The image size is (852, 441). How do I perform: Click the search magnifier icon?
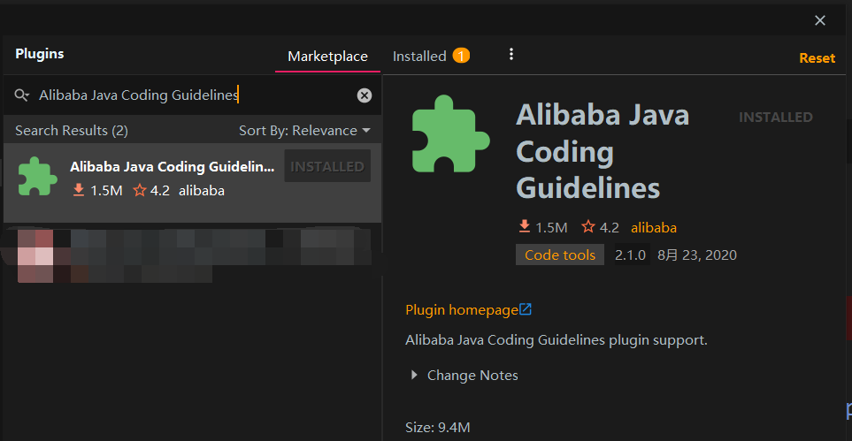22,95
